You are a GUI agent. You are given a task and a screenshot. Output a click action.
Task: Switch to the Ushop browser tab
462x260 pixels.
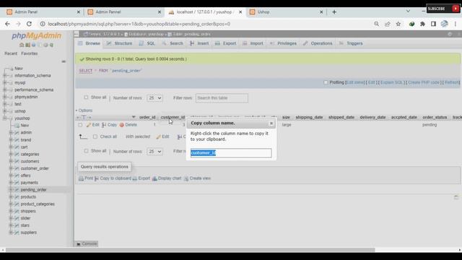(x=286, y=12)
